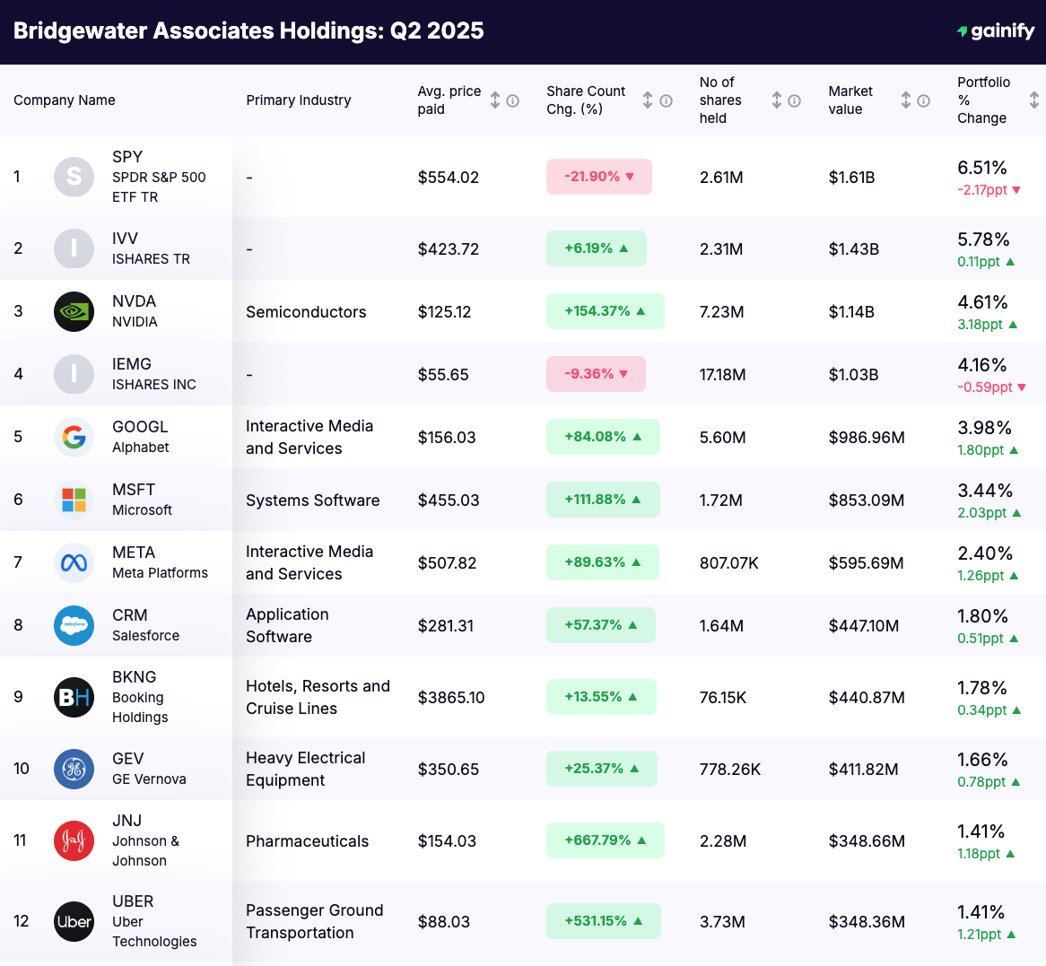Click the 6.51% portfolio value
1046x966 pixels.
(982, 168)
